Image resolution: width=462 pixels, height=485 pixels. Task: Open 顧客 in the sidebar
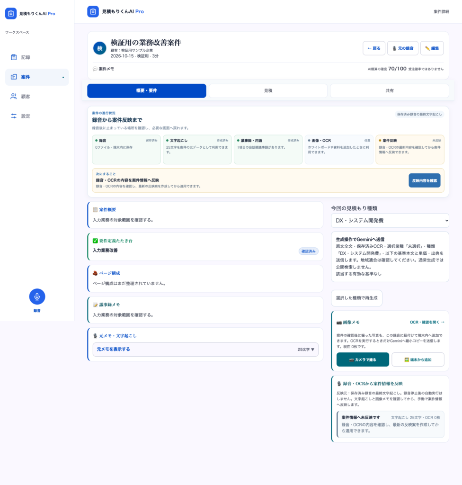pyautogui.click(x=37, y=97)
